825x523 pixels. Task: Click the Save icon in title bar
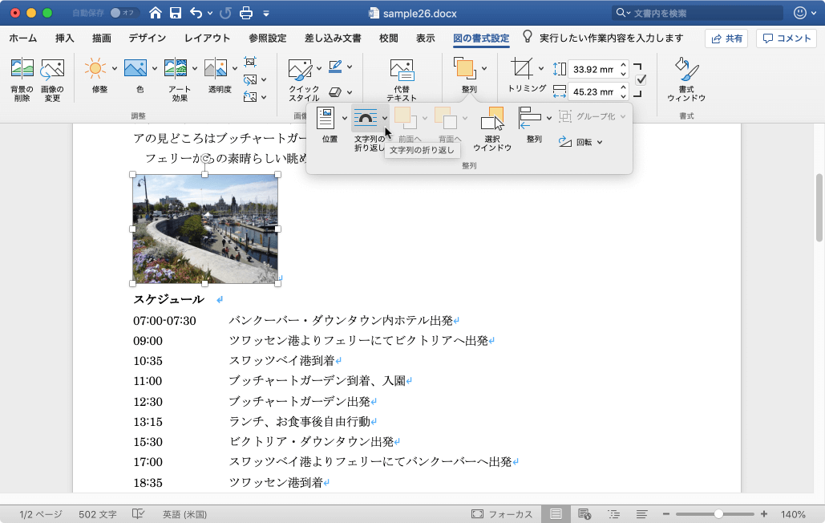pos(176,13)
